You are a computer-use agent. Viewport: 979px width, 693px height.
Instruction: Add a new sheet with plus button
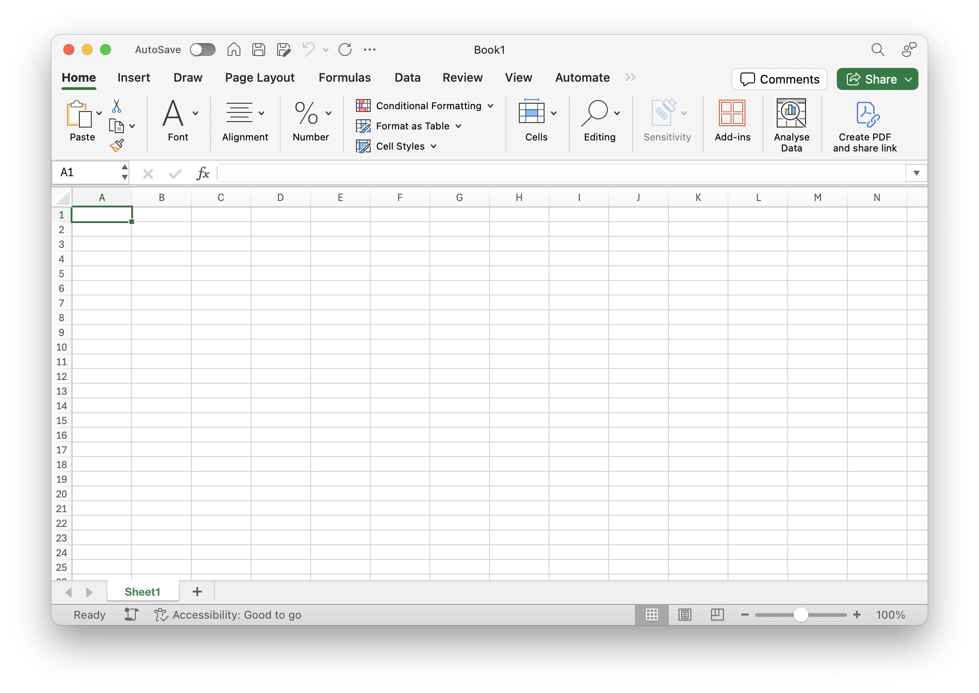pyautogui.click(x=197, y=592)
